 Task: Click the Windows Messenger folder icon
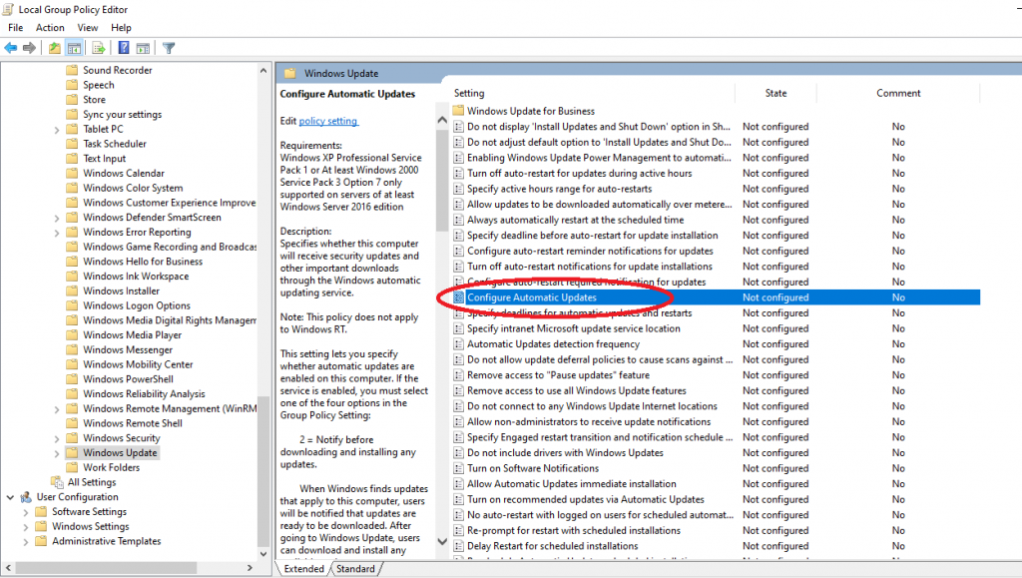coord(72,349)
